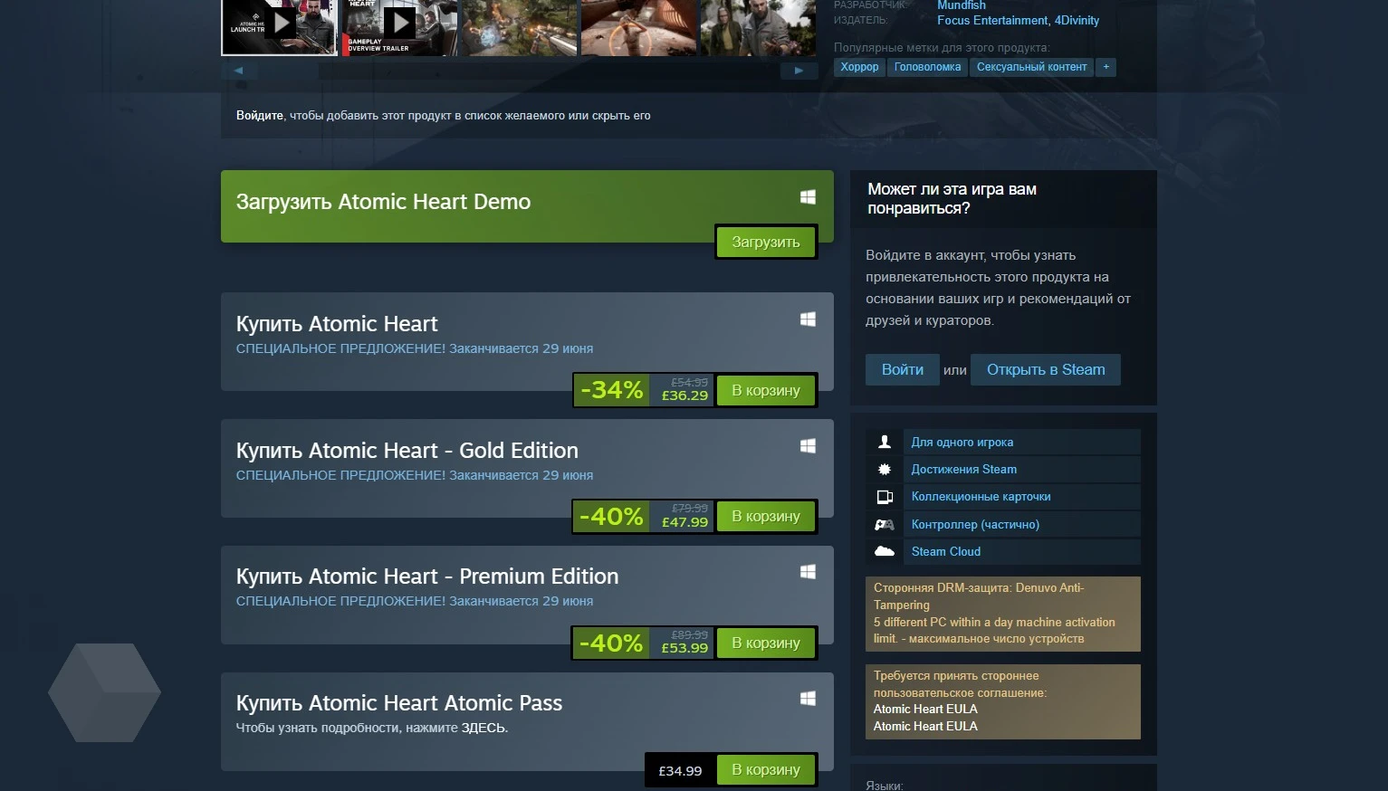Open publisher Focus Entertainment link
Viewport: 1388px width, 791px height.
point(992,20)
